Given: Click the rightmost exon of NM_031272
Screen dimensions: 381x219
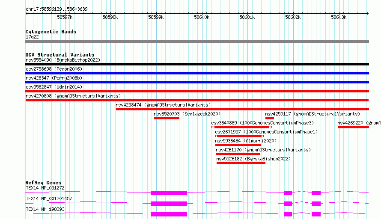Looking at the screenshot, I should point(316,193).
